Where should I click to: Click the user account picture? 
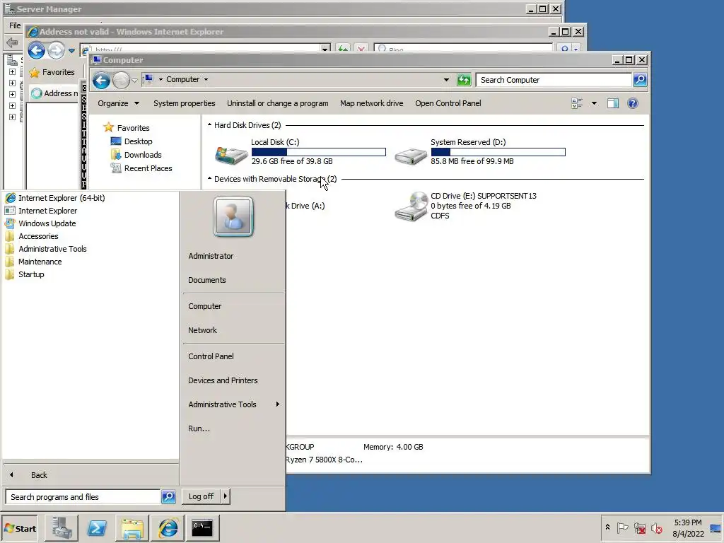[233, 216]
